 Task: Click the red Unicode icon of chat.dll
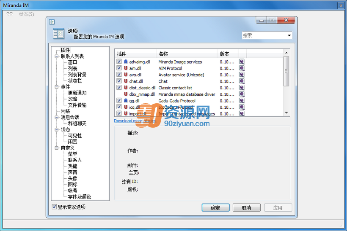pos(126,81)
